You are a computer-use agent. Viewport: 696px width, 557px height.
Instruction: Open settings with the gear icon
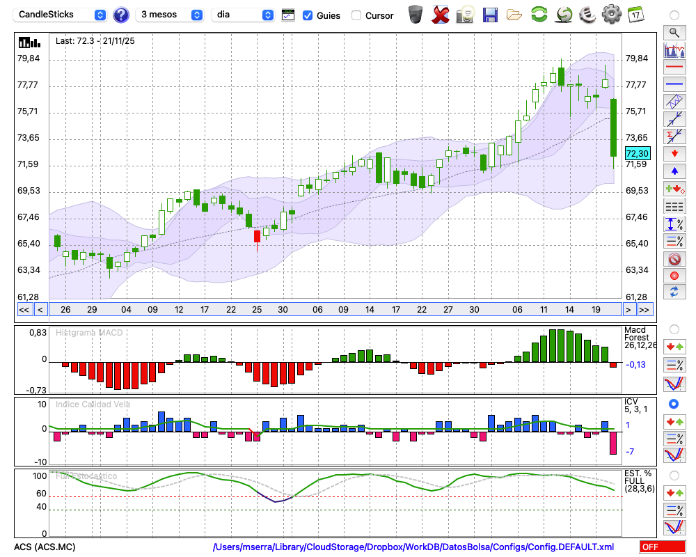point(611,15)
